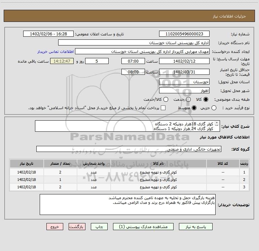Screen dimensions: 259x251
Task: Click the پاسخ به نیاز button
Action: coord(196,227)
